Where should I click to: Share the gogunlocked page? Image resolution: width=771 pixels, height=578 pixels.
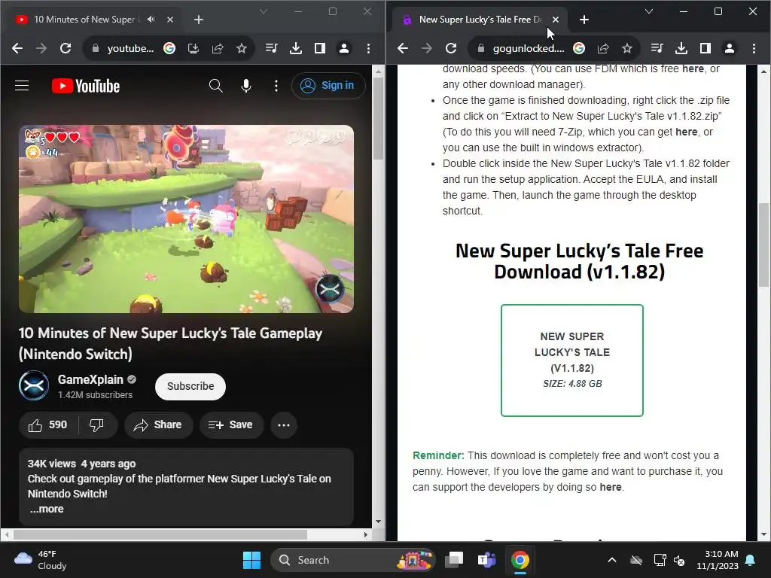[x=603, y=48]
